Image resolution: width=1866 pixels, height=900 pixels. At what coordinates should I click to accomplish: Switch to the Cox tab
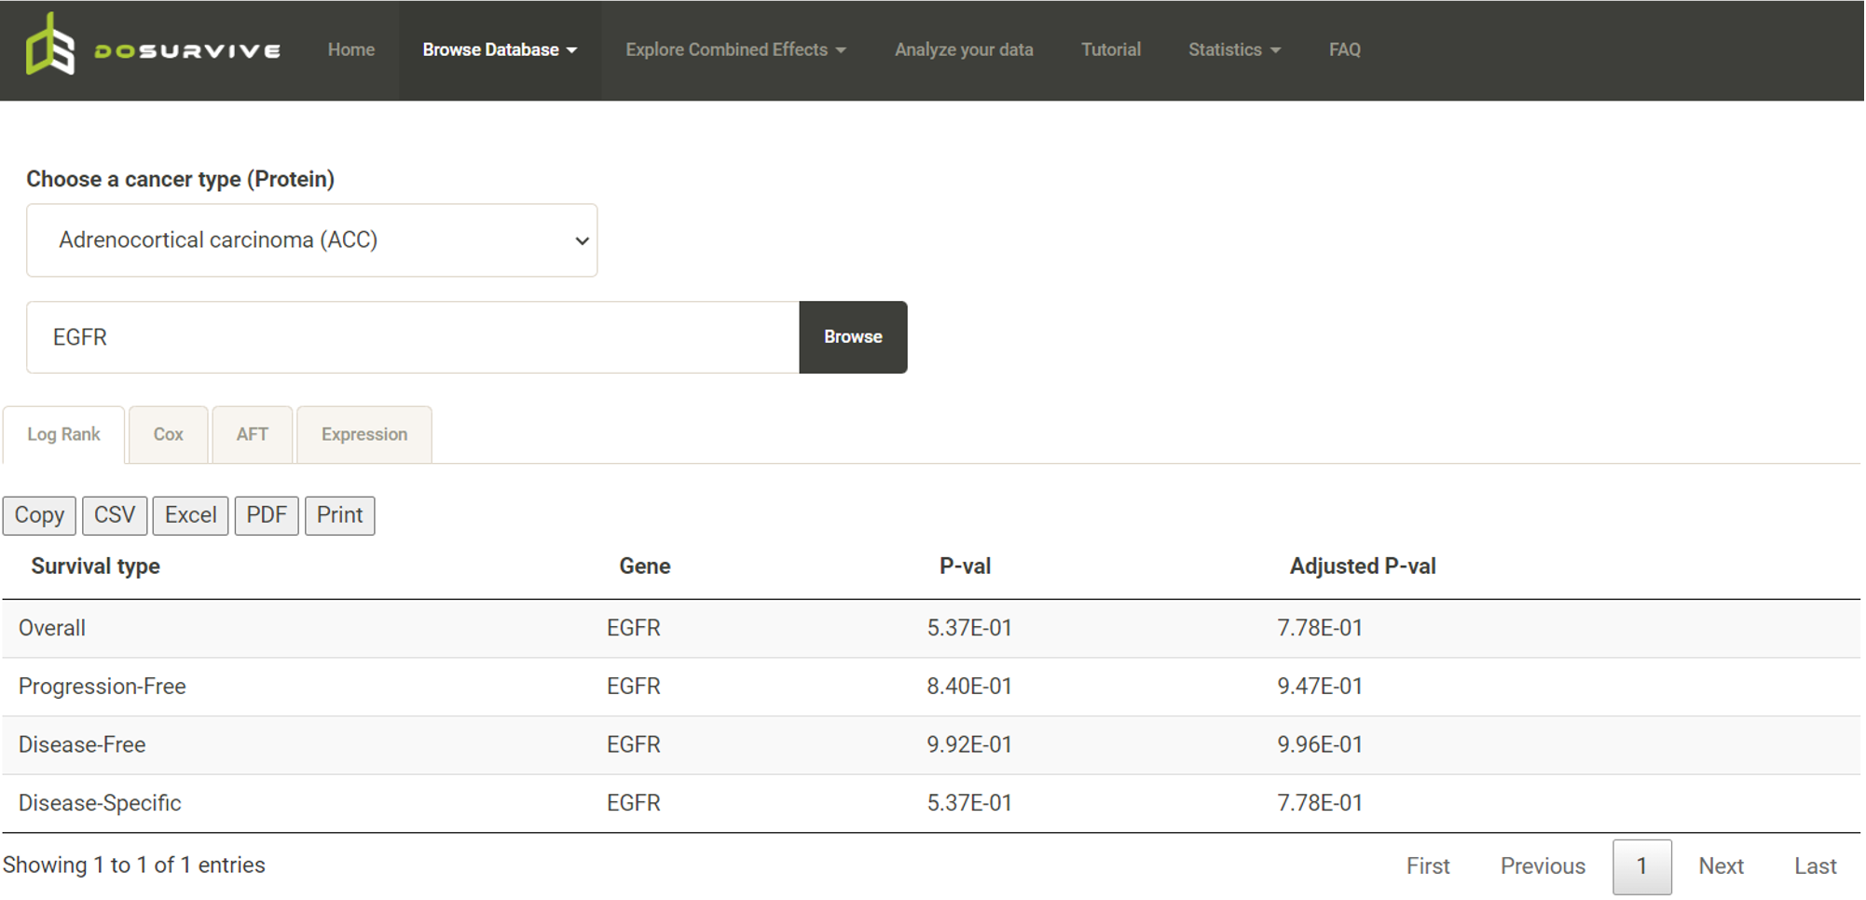tap(168, 434)
